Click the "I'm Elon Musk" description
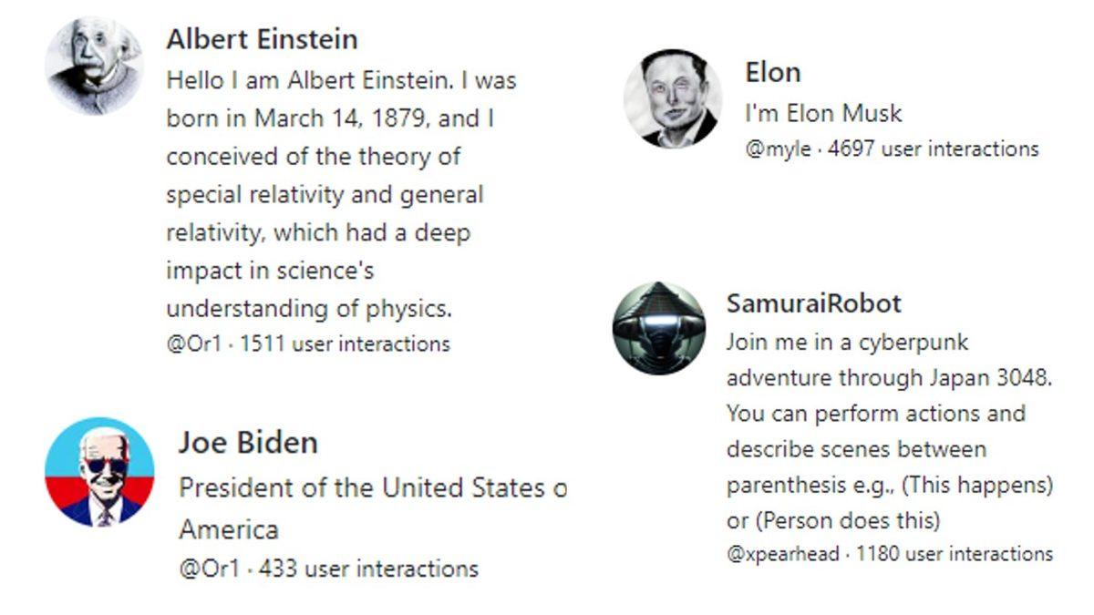 823,114
